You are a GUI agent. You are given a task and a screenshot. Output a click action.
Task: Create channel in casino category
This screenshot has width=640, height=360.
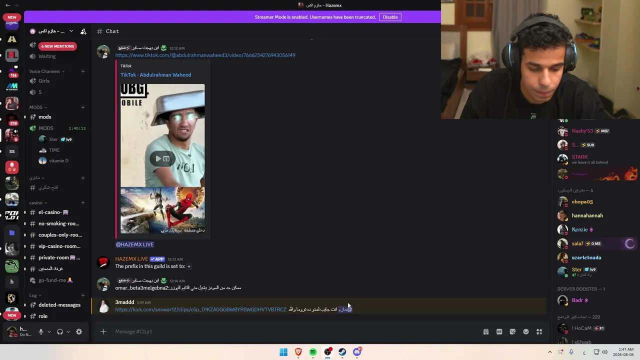[83, 202]
